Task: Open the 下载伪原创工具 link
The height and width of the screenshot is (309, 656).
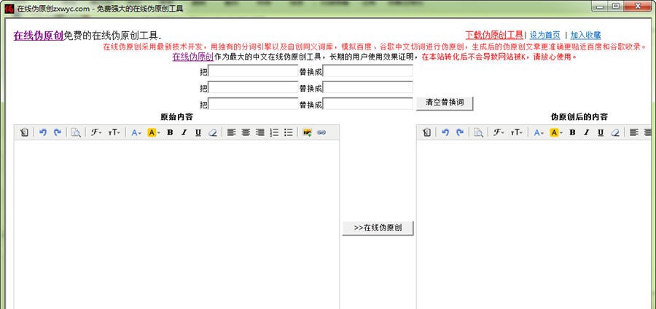Action: 494,35
